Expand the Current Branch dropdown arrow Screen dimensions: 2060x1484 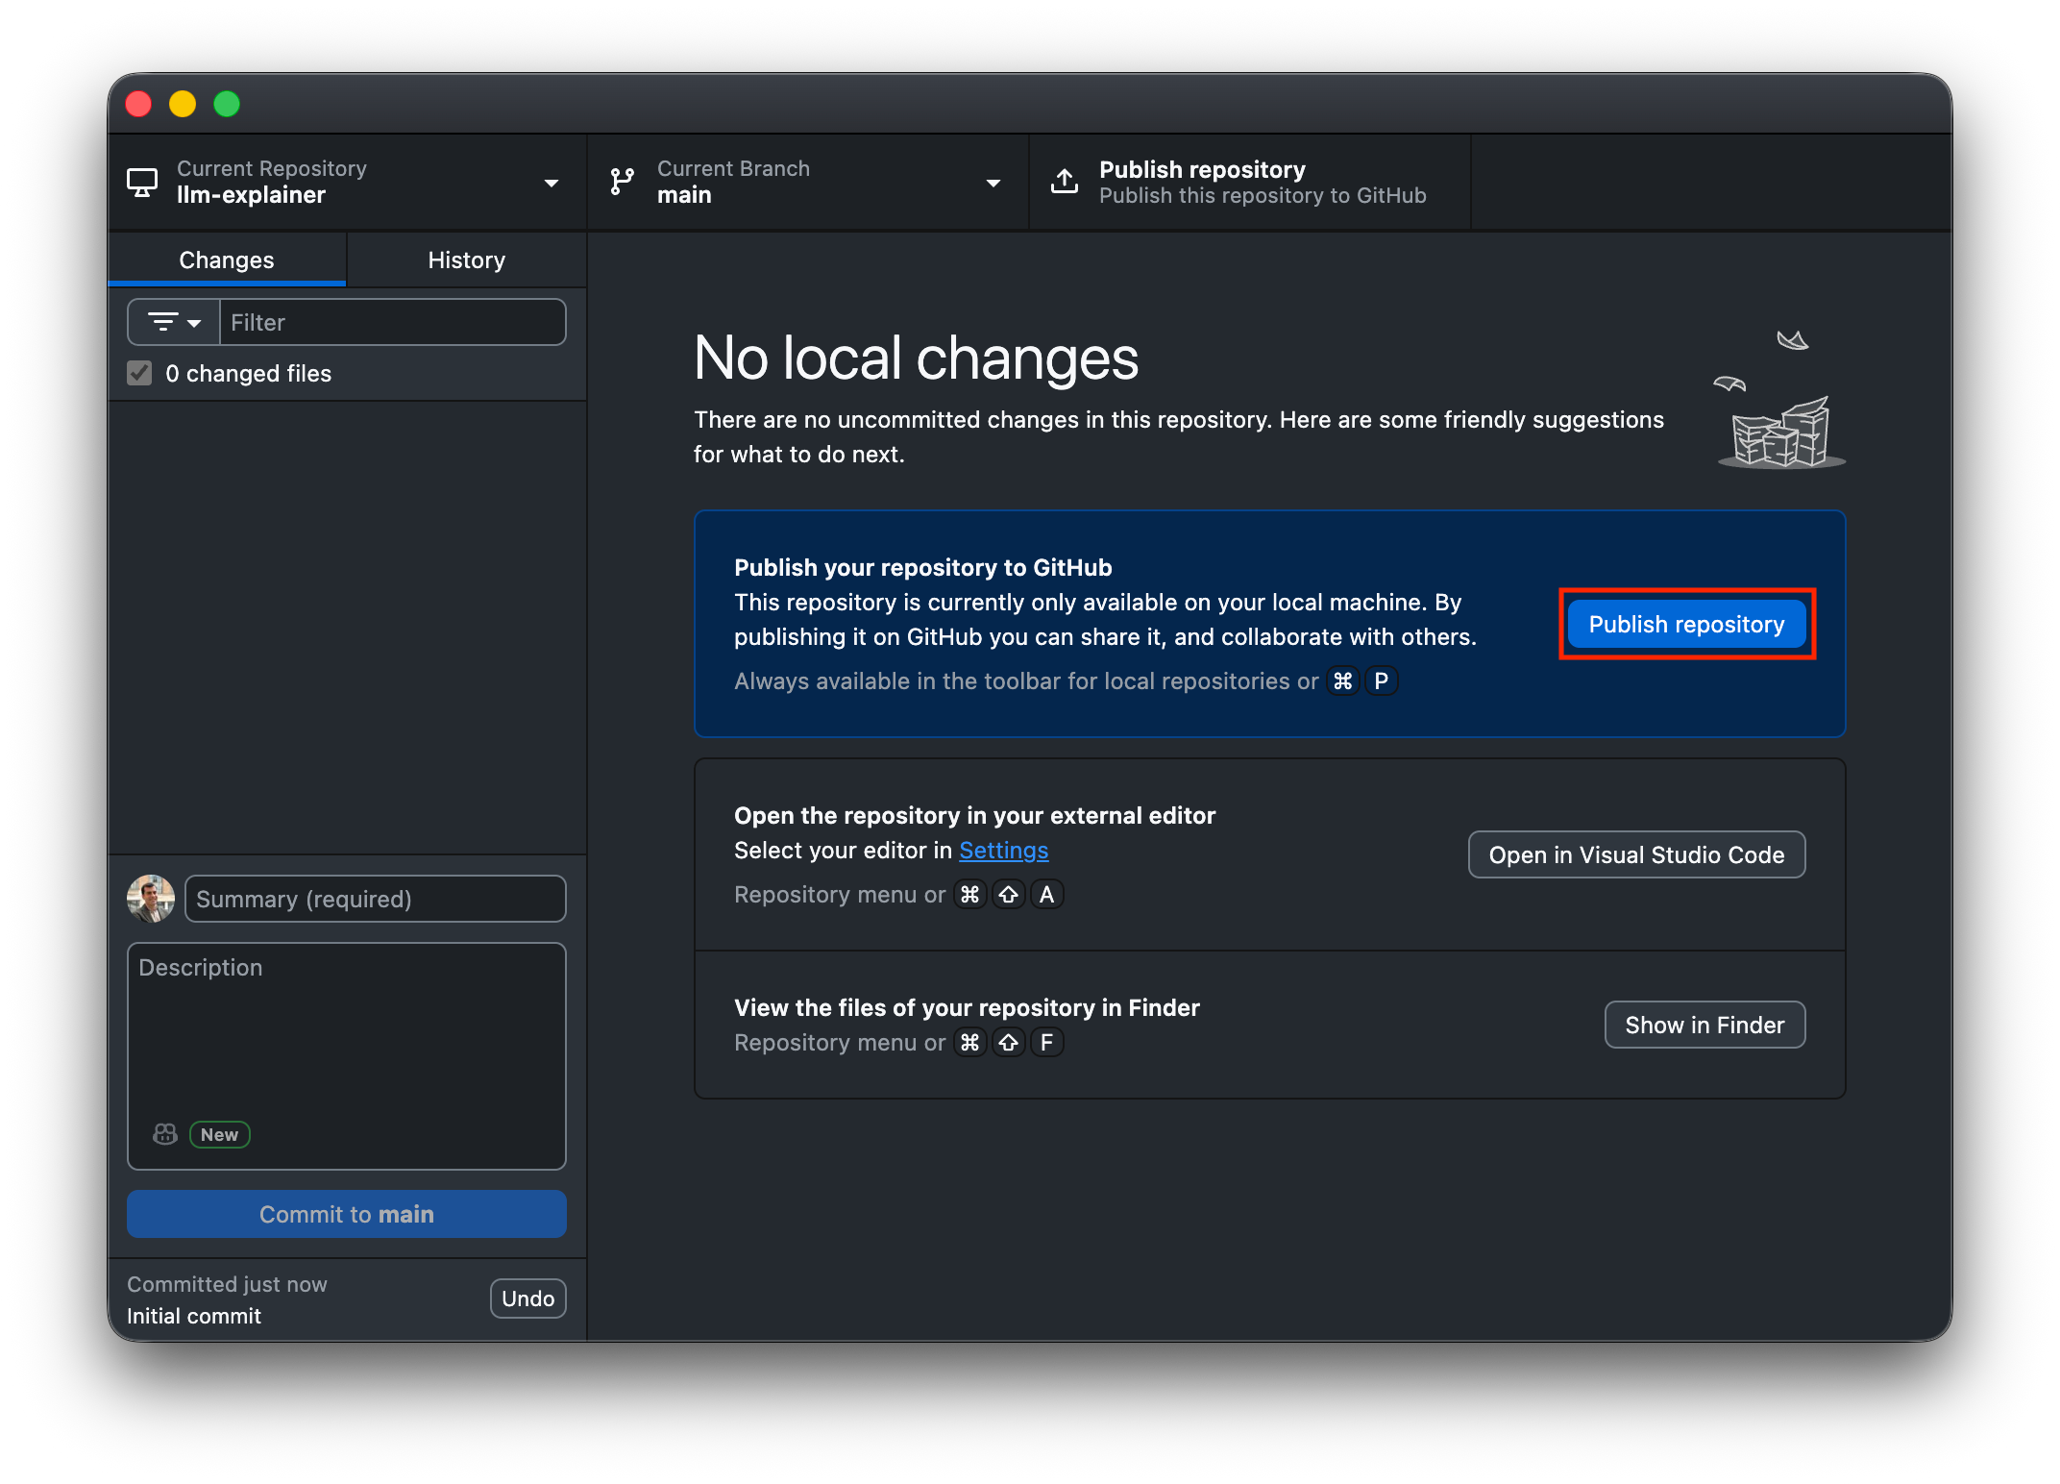(993, 183)
